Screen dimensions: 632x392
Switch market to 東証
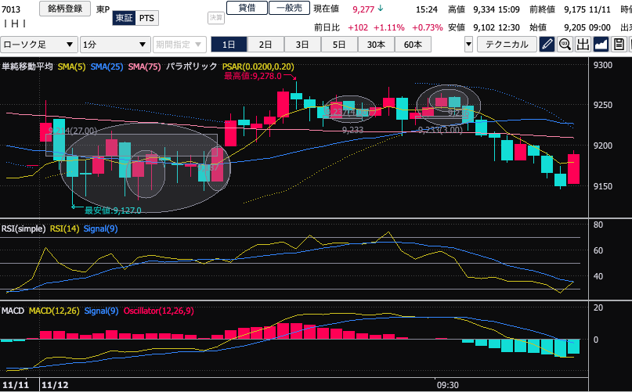coord(124,18)
